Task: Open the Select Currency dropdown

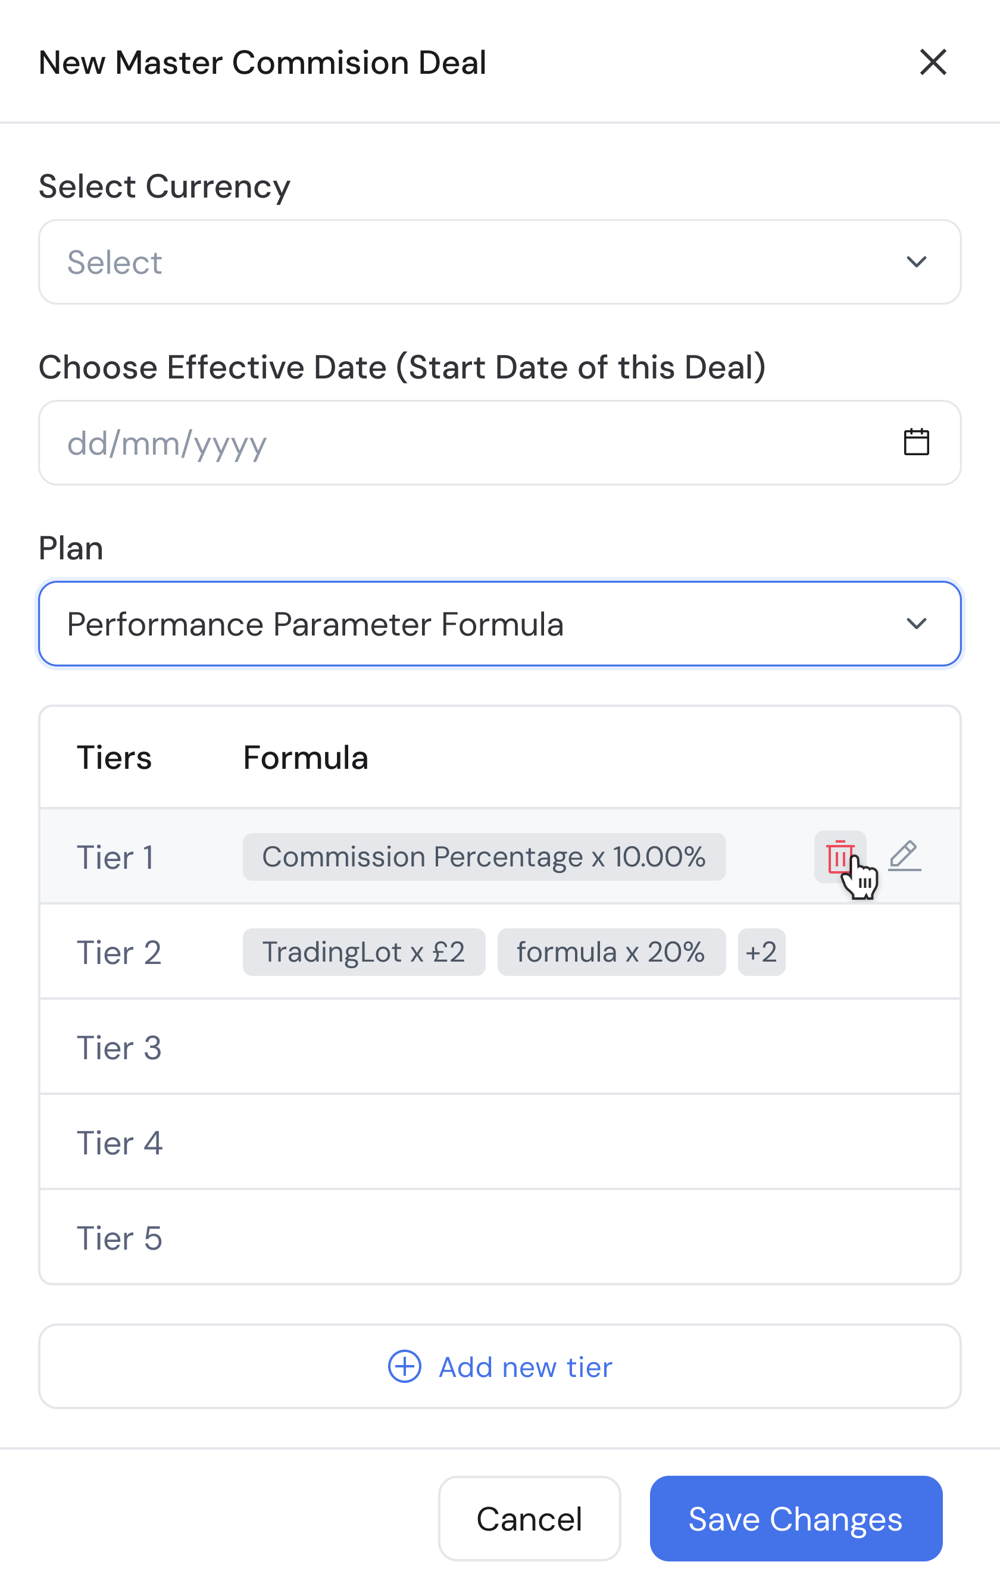Action: coord(500,262)
